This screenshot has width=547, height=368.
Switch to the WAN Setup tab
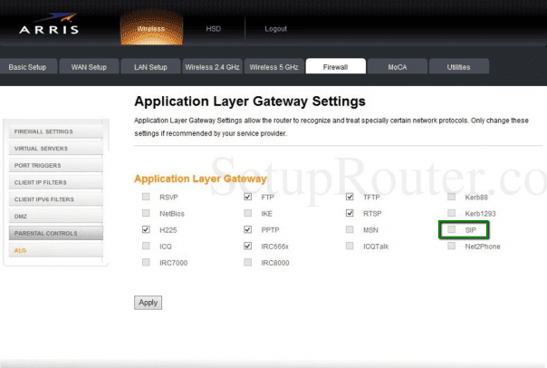89,67
